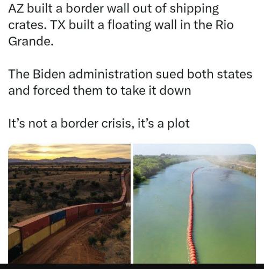264x269 pixels.
Task: Click the word "shipping" in the first line
Action: tap(194, 9)
